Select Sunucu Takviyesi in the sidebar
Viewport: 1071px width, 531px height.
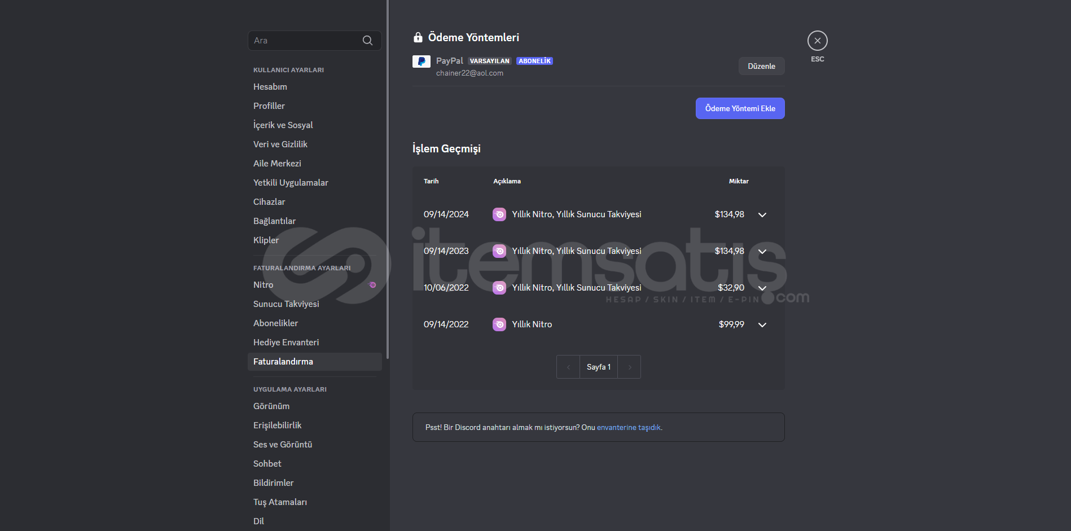(x=286, y=304)
